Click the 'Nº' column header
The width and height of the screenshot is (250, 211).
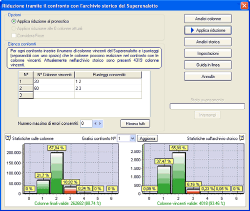tap(26, 75)
